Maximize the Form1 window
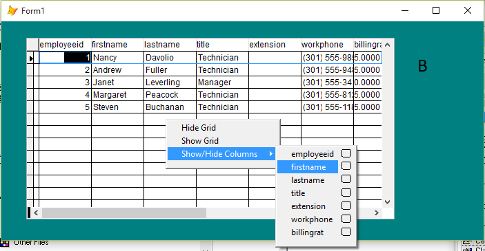Screen dimensions: 485x251 (436, 11)
